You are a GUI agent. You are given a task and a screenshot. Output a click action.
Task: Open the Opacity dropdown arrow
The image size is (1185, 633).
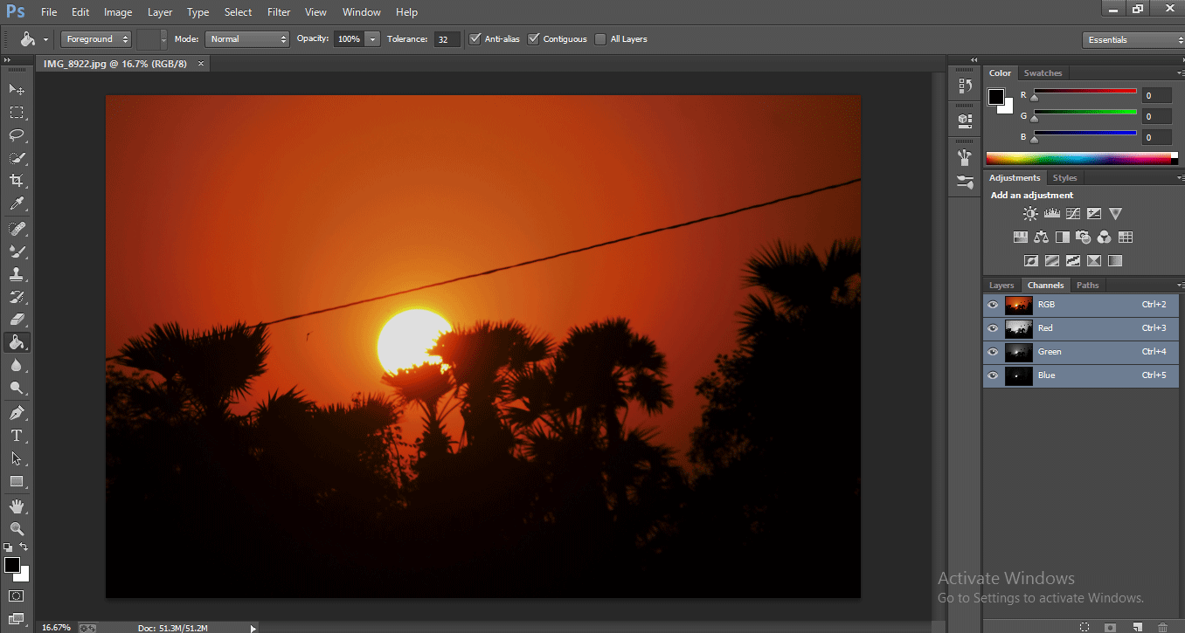(x=372, y=38)
